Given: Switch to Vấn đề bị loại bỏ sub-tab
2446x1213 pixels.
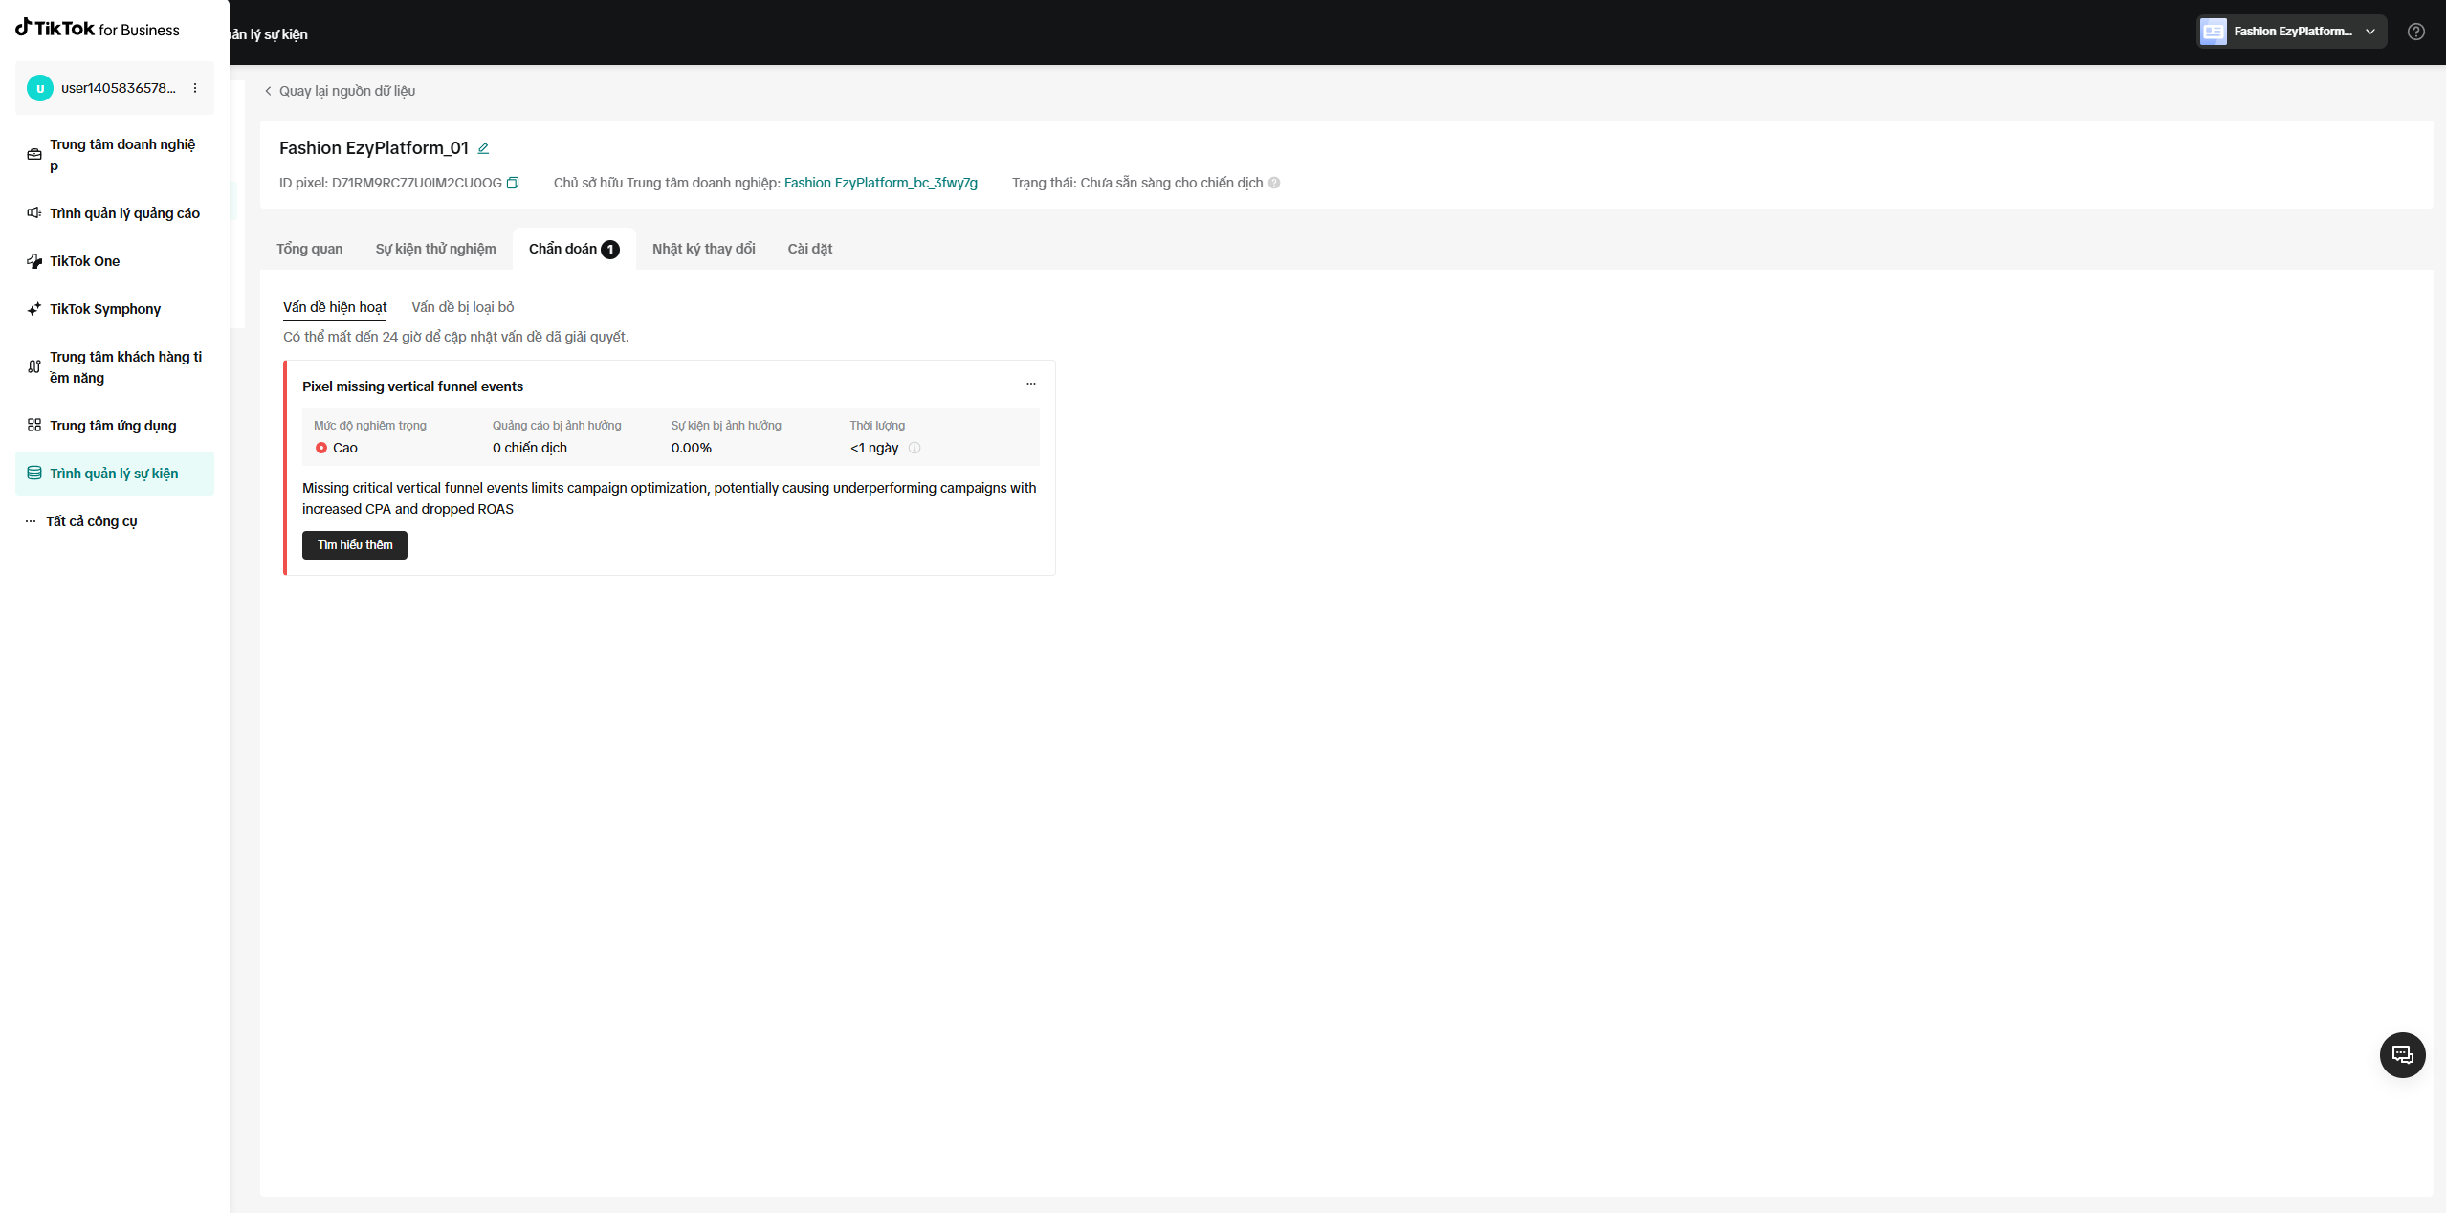Looking at the screenshot, I should click(x=463, y=307).
